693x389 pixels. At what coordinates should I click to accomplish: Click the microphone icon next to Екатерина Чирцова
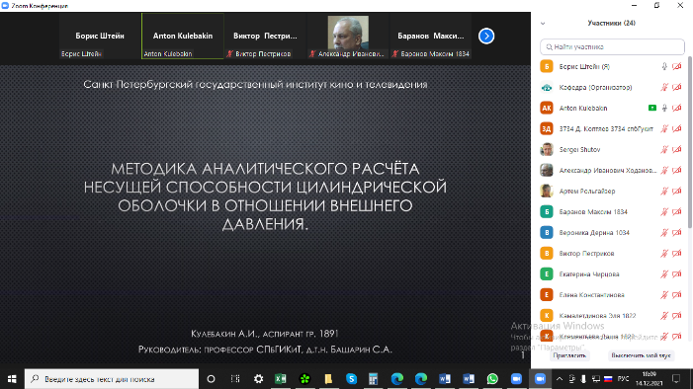pos(663,274)
